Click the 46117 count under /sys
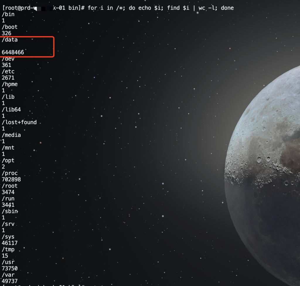The image size is (300, 286). pos(10,243)
